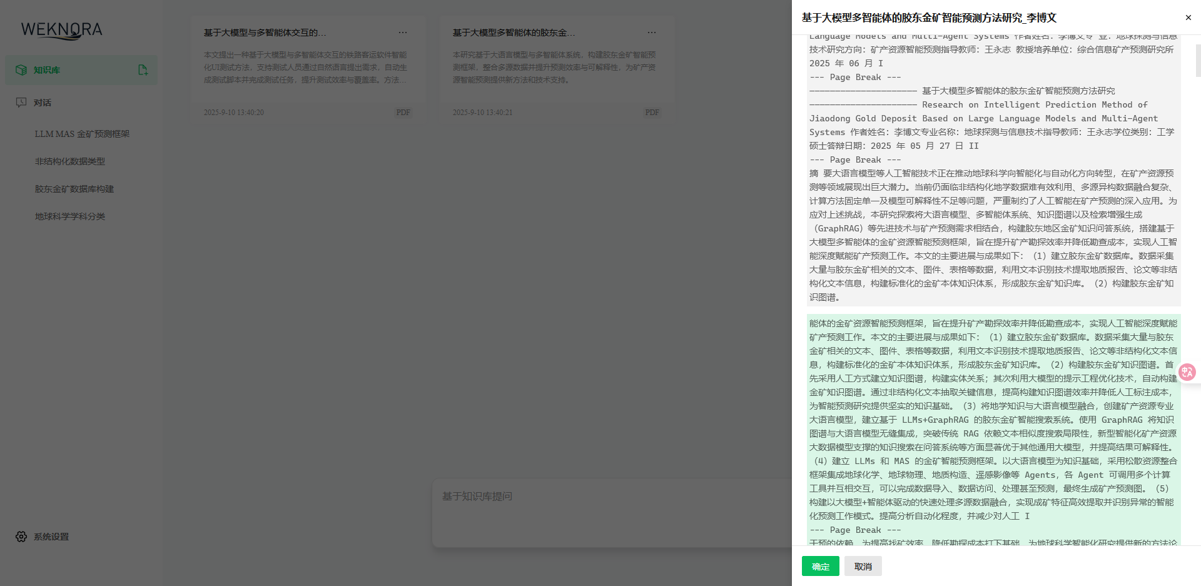Open more options on the 胶东金矿 document card
The height and width of the screenshot is (586, 1201).
click(x=652, y=33)
